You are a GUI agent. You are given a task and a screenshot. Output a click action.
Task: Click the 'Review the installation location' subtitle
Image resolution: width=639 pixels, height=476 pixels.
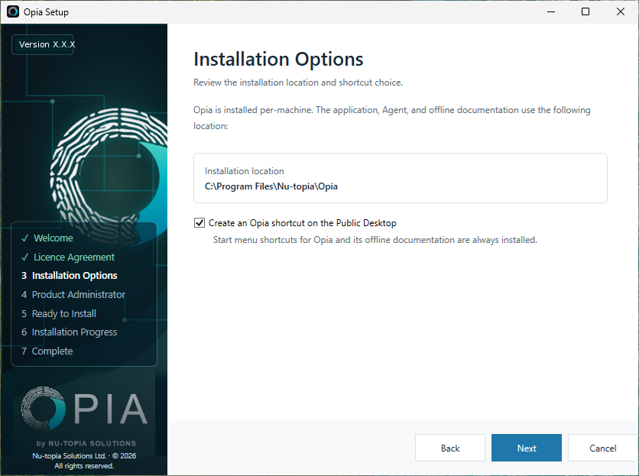click(x=298, y=83)
